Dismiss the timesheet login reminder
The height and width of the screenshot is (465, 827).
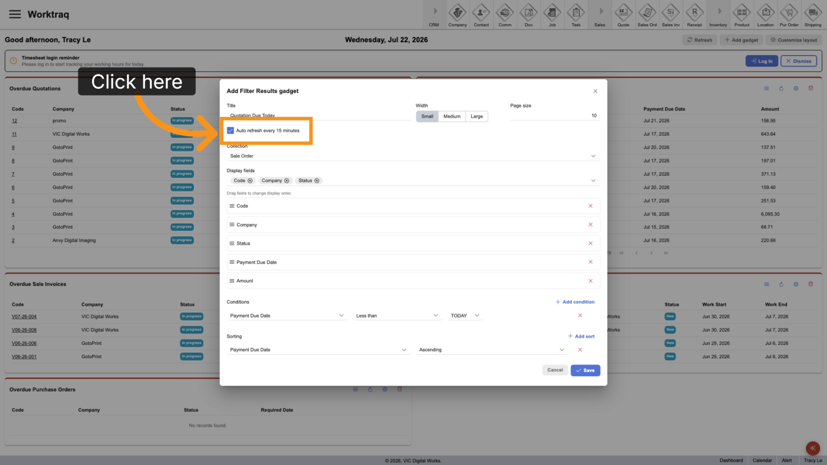tap(798, 61)
